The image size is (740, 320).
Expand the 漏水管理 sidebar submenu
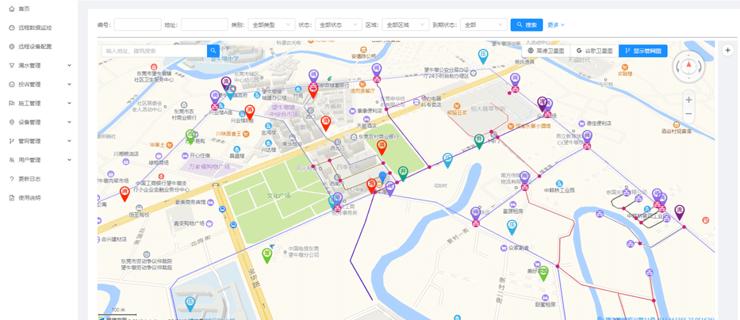click(x=40, y=66)
